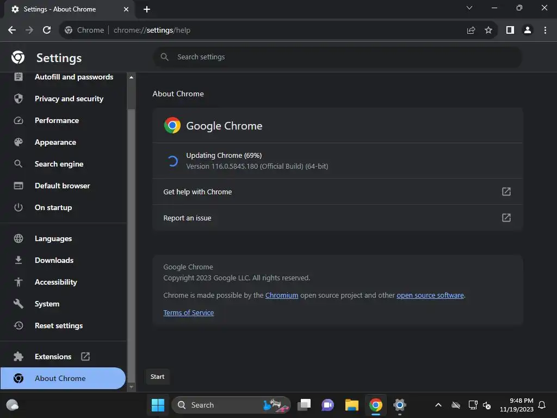Click the sidebar scroll down arrow

132,387
